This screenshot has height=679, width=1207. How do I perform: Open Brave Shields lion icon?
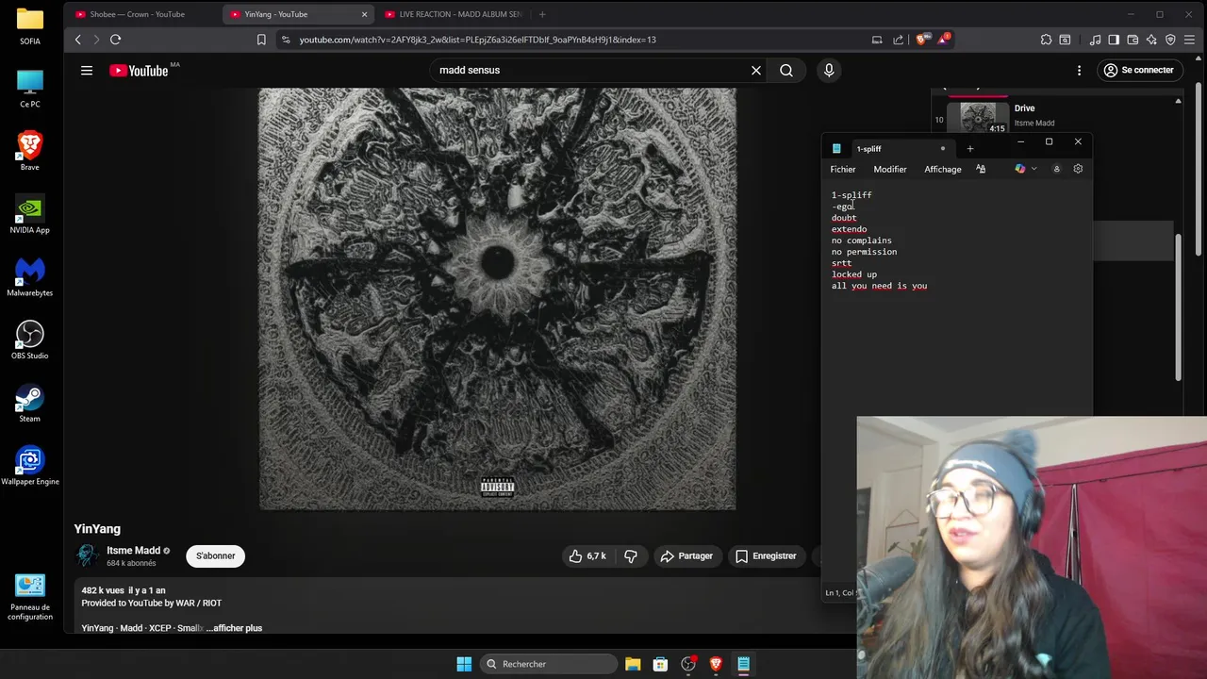pos(921,40)
